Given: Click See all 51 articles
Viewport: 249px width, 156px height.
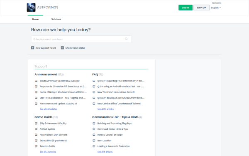Looking at the screenshot, I should 105,109.
